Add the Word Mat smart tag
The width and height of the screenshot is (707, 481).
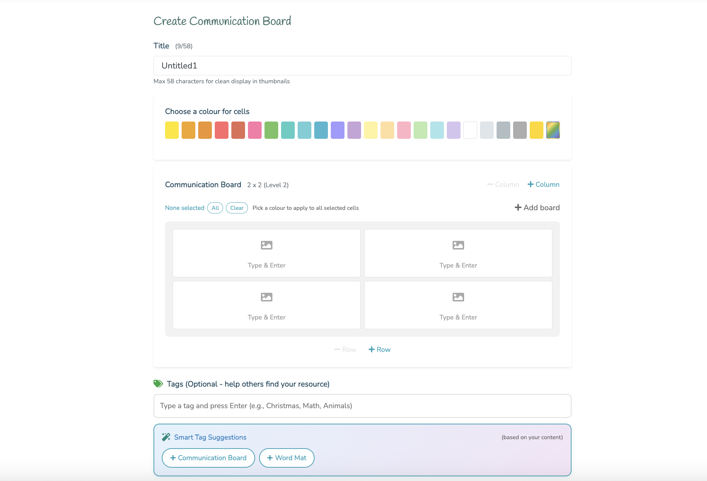(x=286, y=458)
